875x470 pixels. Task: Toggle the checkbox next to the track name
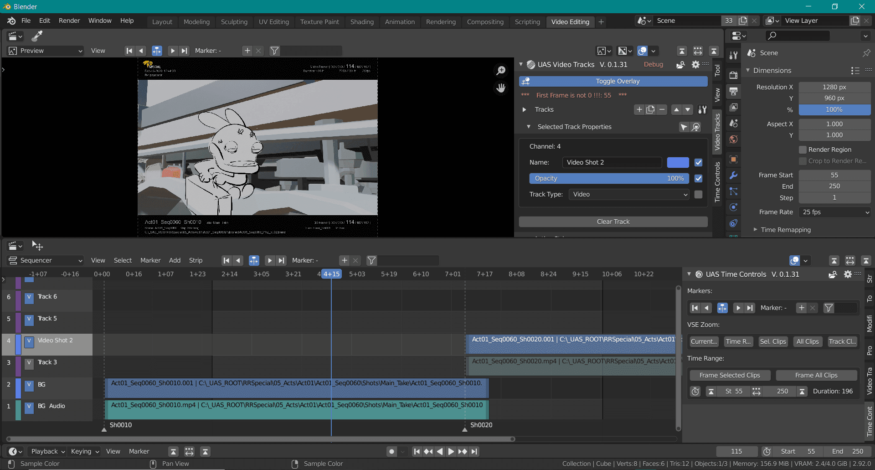click(x=698, y=162)
